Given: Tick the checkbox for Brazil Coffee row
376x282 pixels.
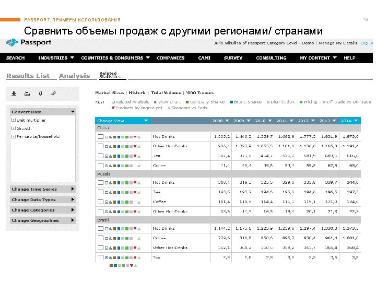Looking at the screenshot, I should (x=100, y=238).
